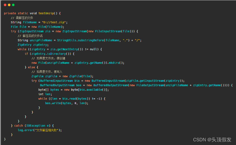The height and width of the screenshot is (145, 236).
Task: Click the string "D://test.zip"
Action: coord(54,22)
